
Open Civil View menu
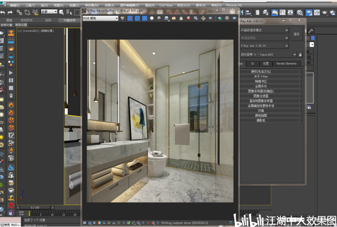[x=166, y=5]
